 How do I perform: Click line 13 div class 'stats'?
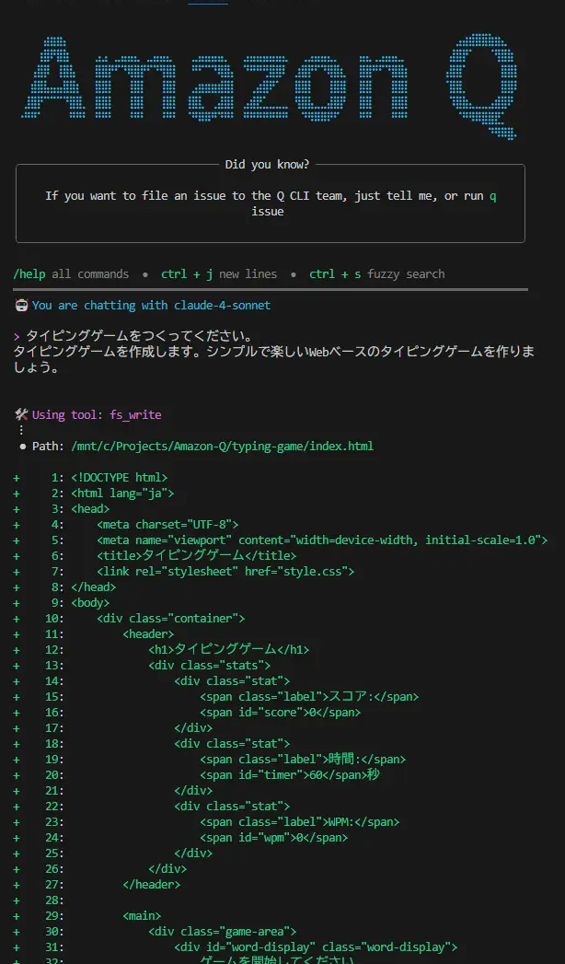tap(210, 666)
